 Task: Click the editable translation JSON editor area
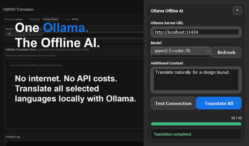tap(75, 93)
